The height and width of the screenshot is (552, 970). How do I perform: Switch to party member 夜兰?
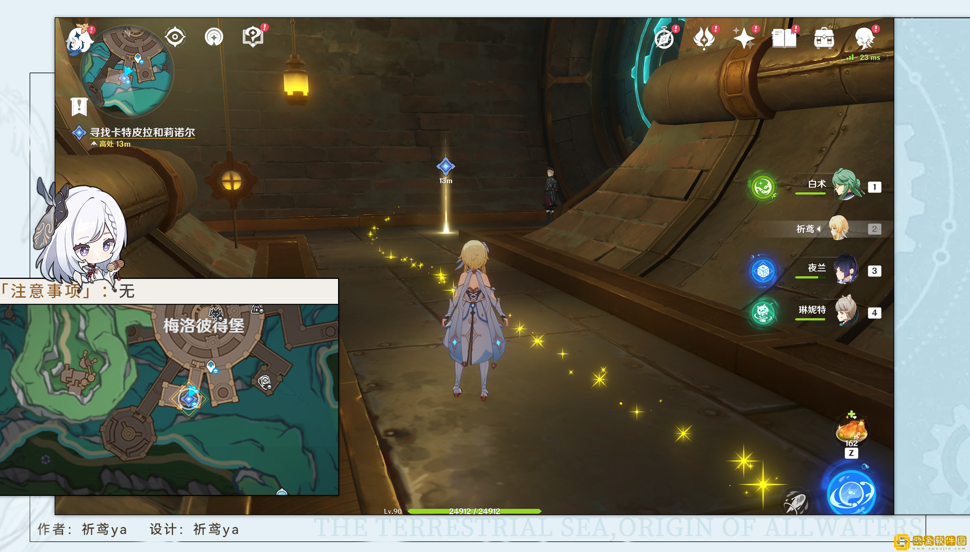(845, 270)
